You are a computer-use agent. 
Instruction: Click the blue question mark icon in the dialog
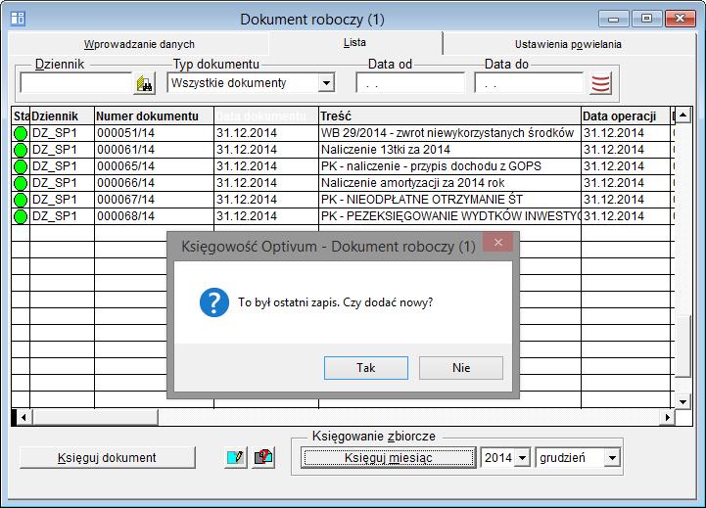click(x=214, y=302)
